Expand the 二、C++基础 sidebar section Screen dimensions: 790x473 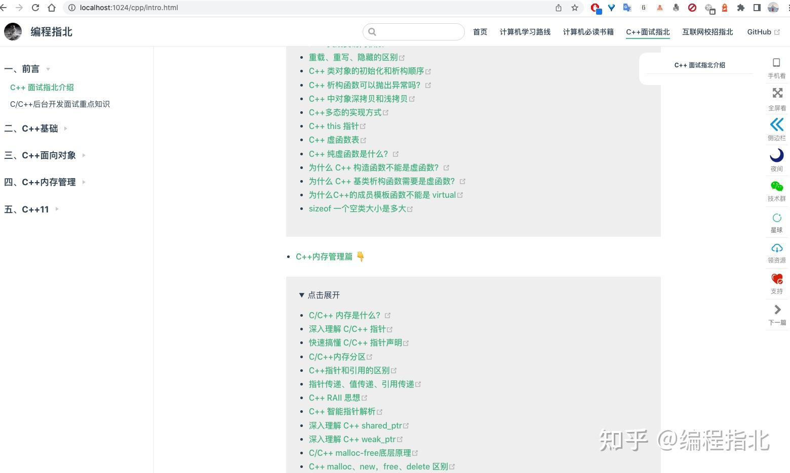click(36, 128)
